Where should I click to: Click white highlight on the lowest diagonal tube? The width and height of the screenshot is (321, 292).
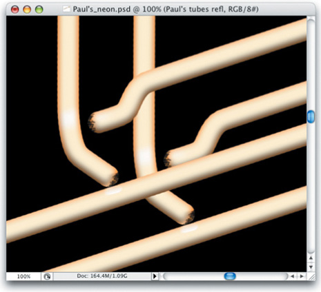click(x=190, y=229)
